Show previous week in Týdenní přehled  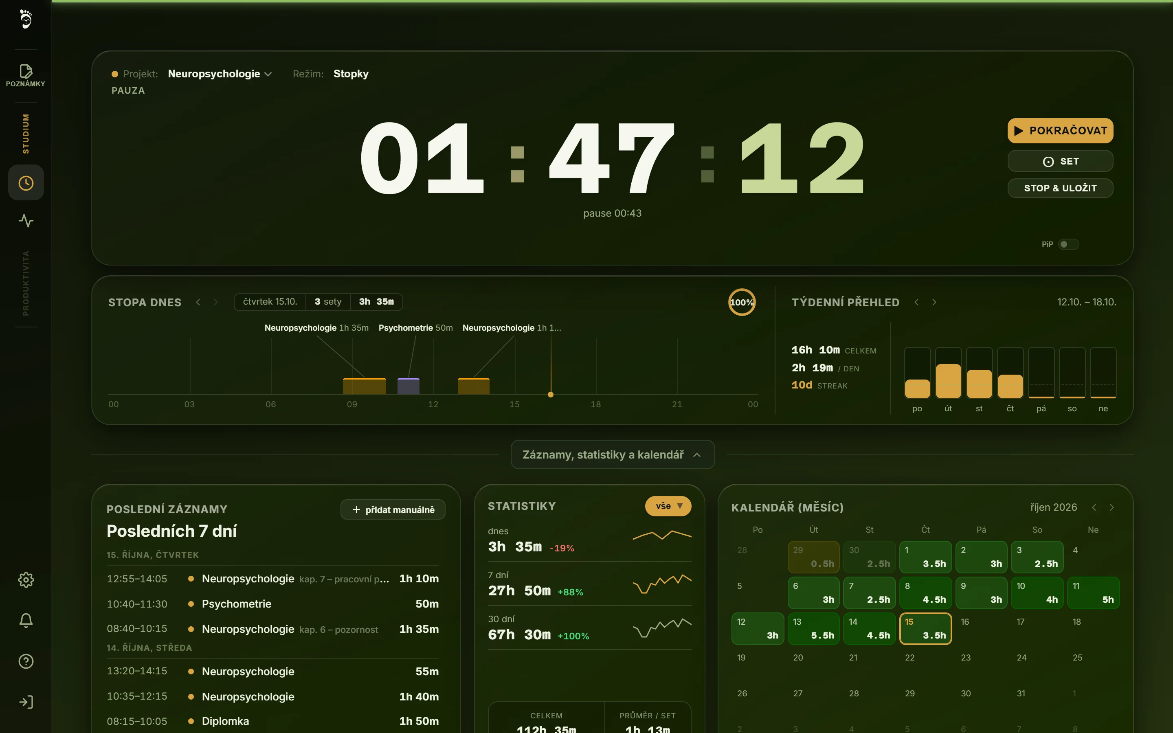tap(916, 302)
